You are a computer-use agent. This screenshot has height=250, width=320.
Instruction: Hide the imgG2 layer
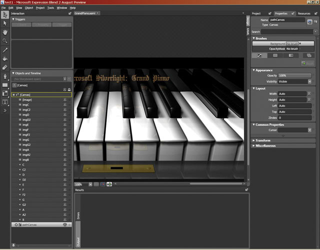pos(65,144)
